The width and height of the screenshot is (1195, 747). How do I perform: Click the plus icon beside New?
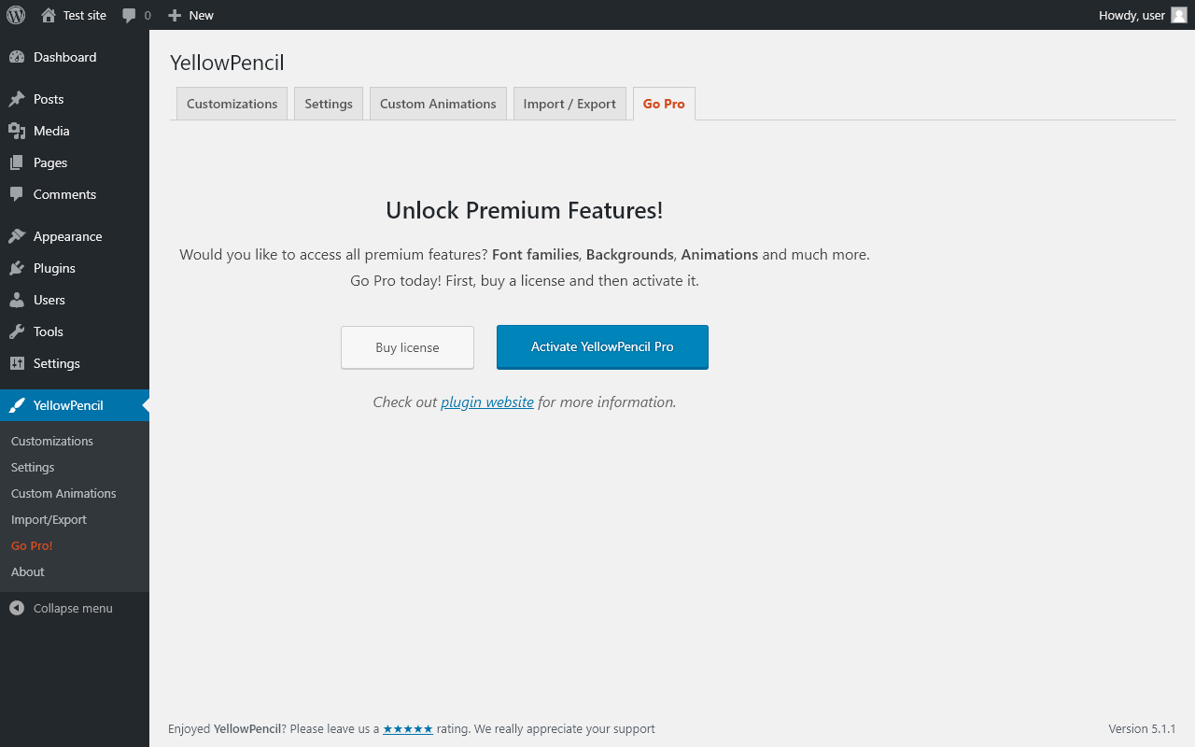[175, 15]
